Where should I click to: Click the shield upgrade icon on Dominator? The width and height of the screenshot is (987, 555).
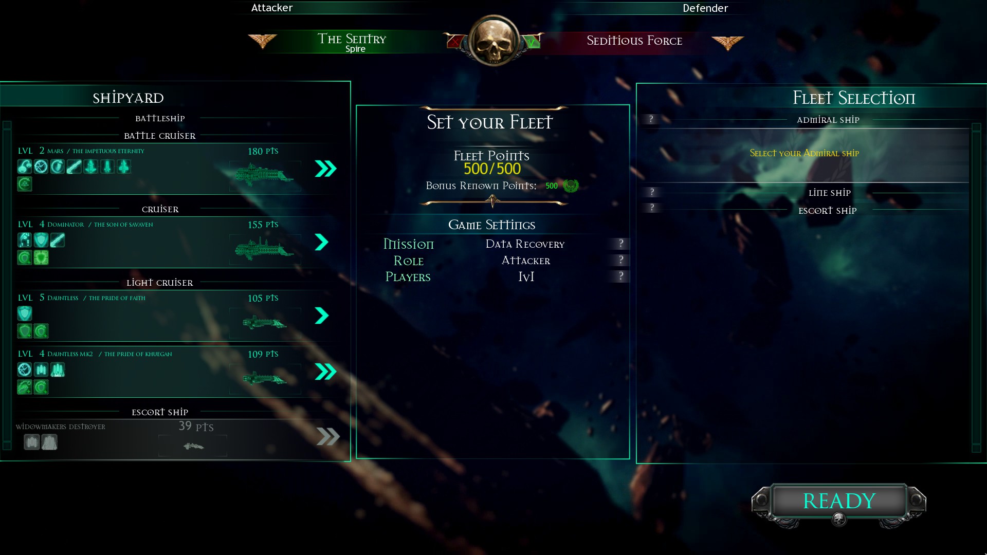pyautogui.click(x=41, y=240)
